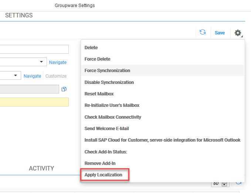Open the wide dropdown beside first Navigate link
Image resolution: width=251 pixels, height=193 pixels.
(23, 62)
